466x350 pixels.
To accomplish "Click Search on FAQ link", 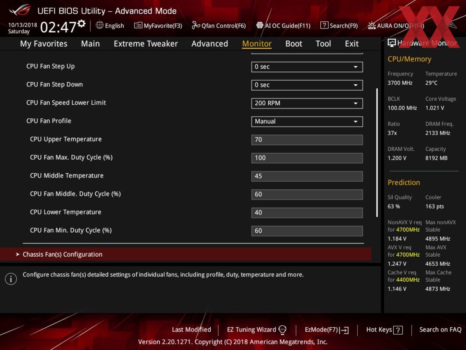I will coord(440,329).
